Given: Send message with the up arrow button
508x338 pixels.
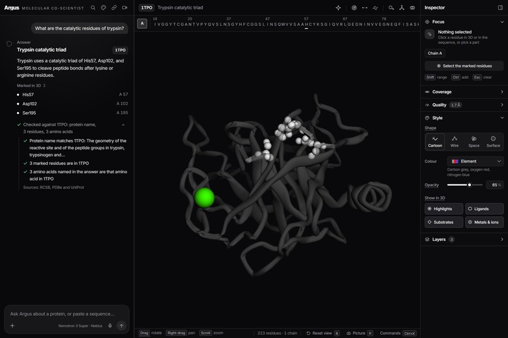Looking at the screenshot, I should click(x=122, y=325).
